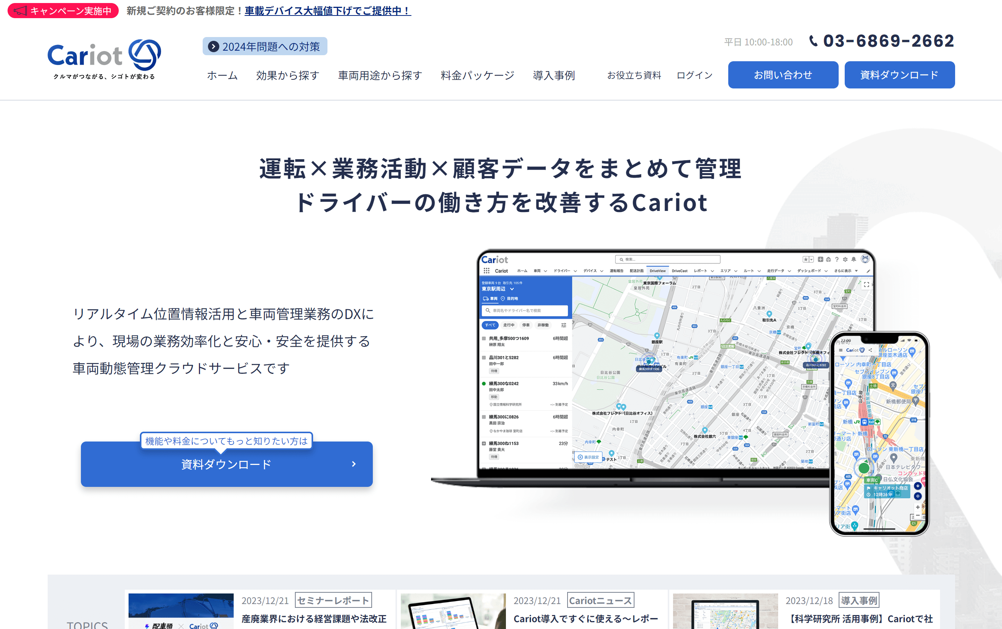Screen dimensions: 1002x629
Task: Open 料金パッケージ page
Action: point(478,75)
